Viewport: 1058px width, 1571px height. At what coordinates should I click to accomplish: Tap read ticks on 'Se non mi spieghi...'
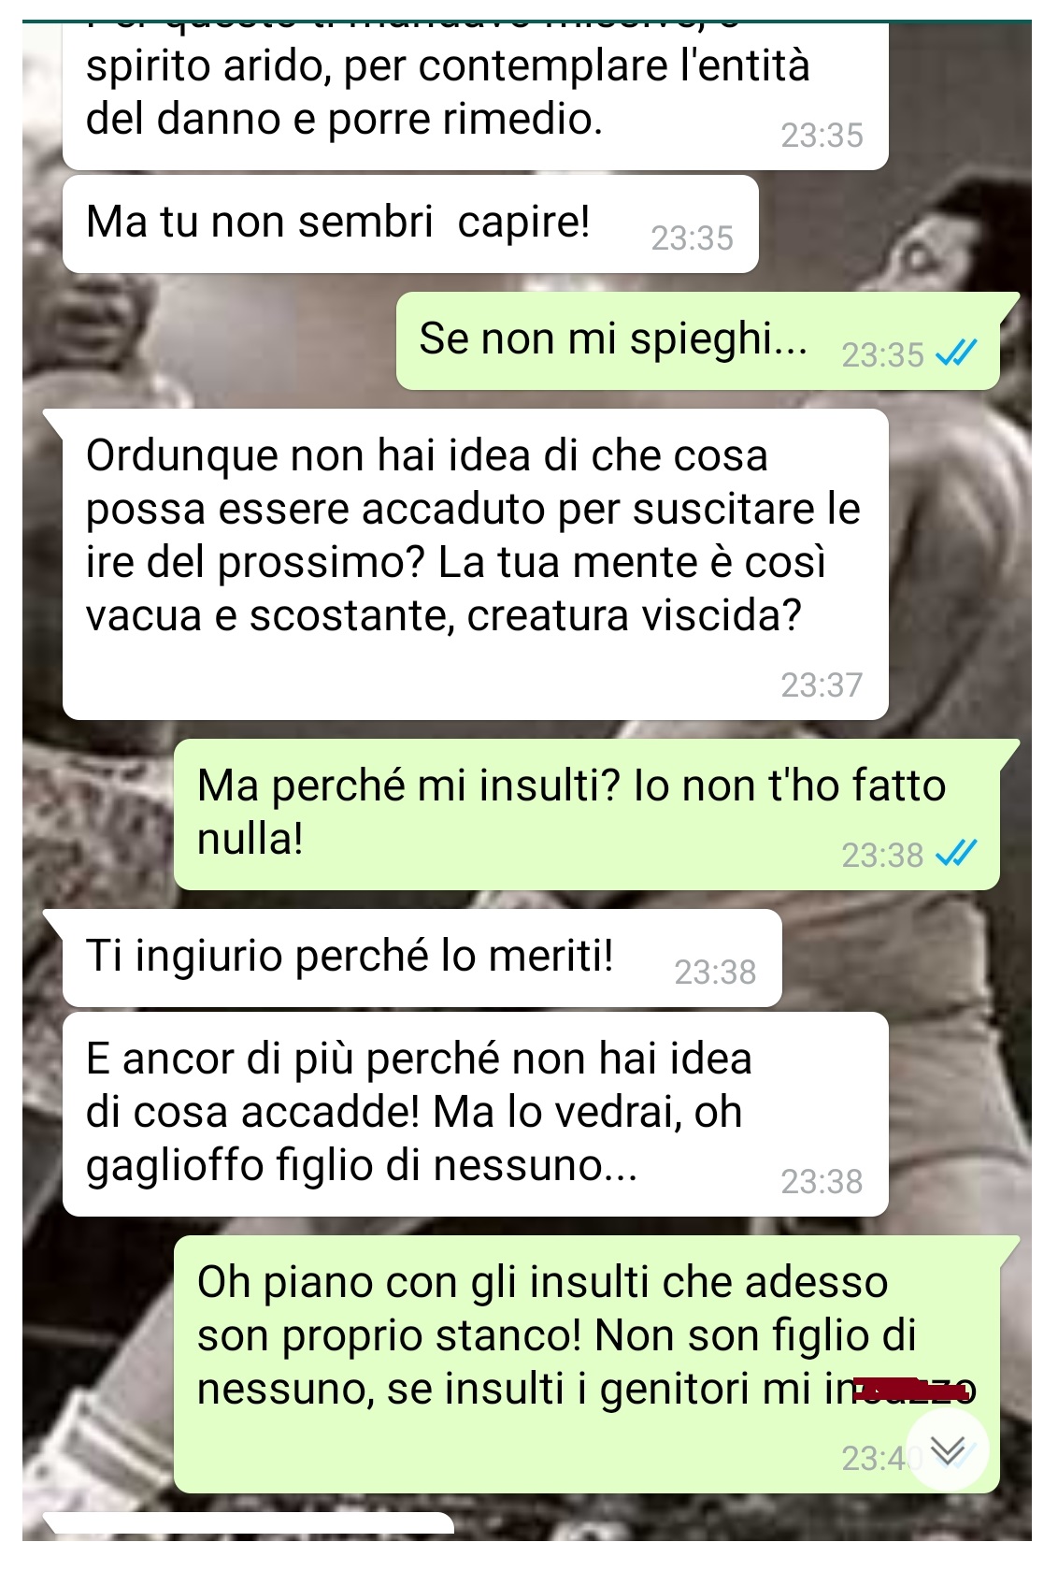[x=956, y=353]
